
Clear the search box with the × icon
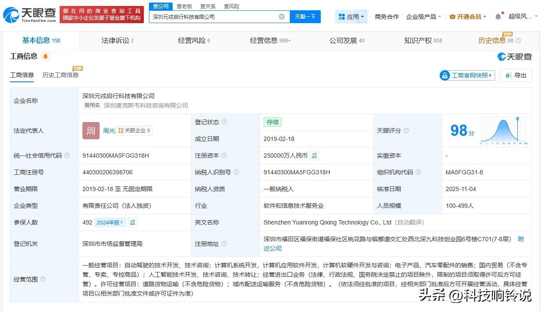281,16
